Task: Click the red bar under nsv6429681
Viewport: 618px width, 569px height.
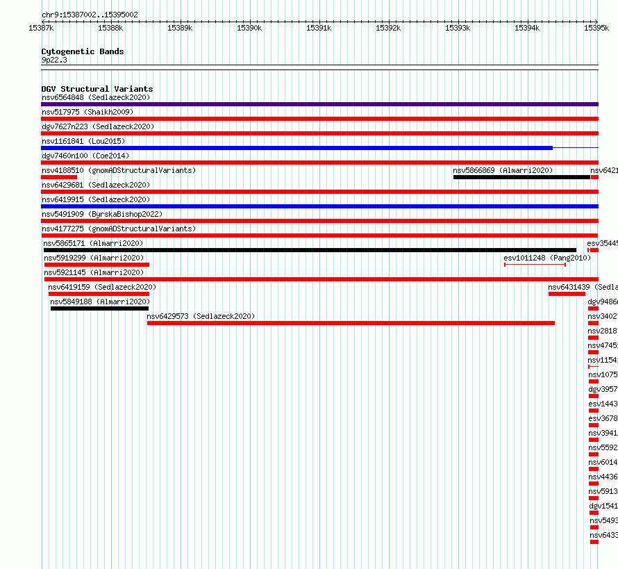Action: click(x=319, y=192)
